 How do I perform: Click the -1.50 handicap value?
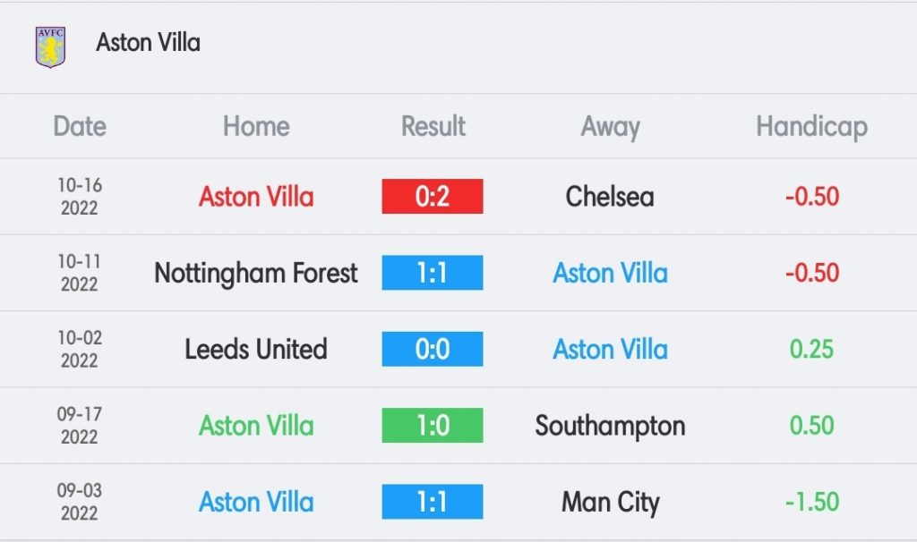811,502
